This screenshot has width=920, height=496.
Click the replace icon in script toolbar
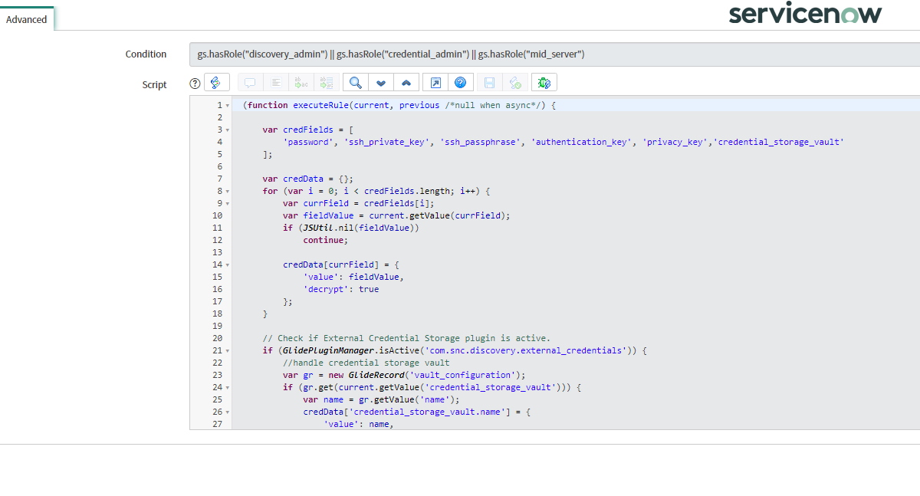(301, 83)
